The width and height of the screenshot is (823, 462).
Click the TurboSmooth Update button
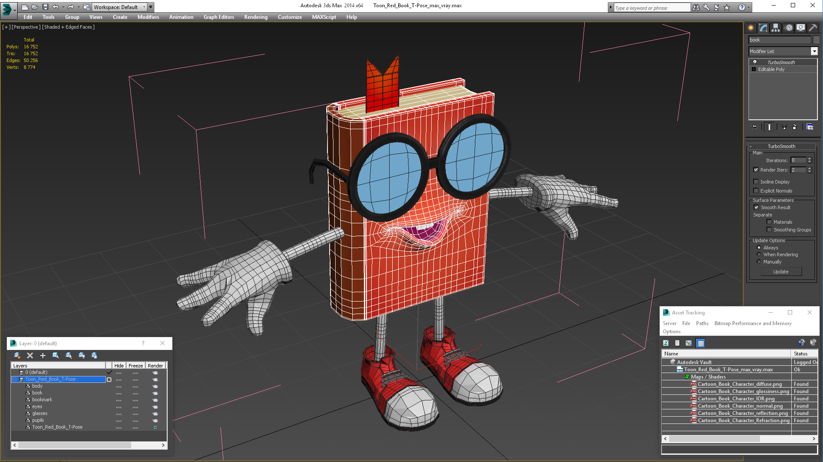click(x=781, y=272)
